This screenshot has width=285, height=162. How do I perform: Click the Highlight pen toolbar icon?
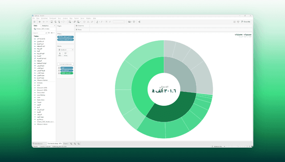[x=98, y=22]
